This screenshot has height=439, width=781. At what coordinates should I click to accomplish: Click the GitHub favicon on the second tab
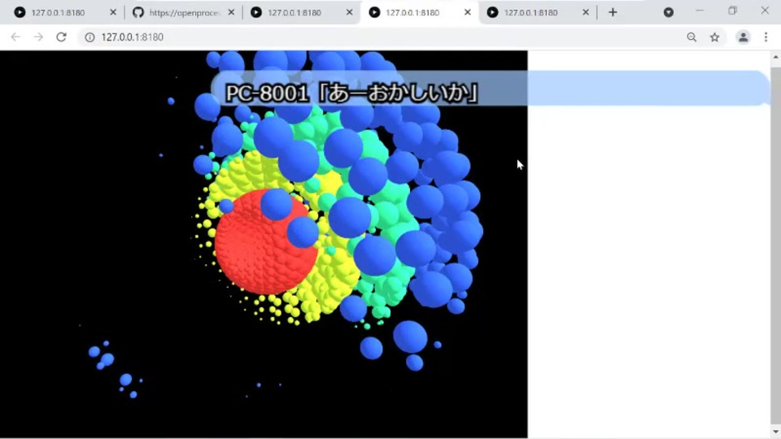click(138, 12)
